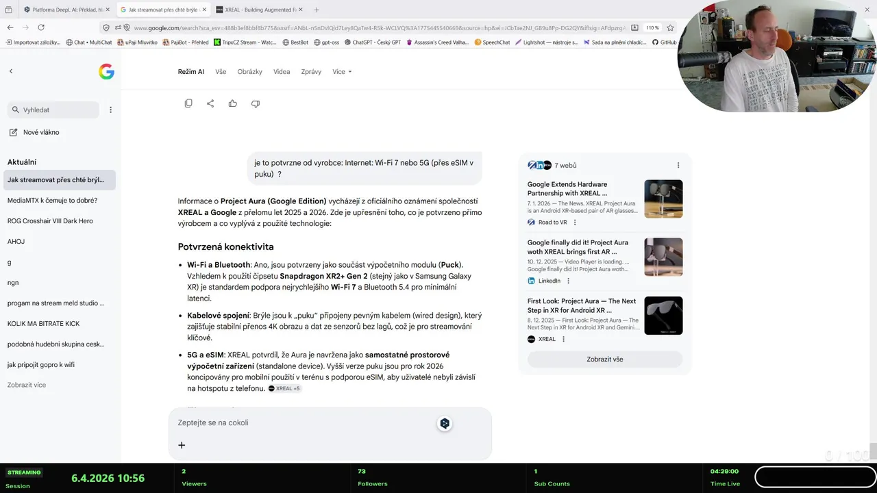
Task: Open thread options three-dot menu near Vyhledat
Action: (x=110, y=110)
